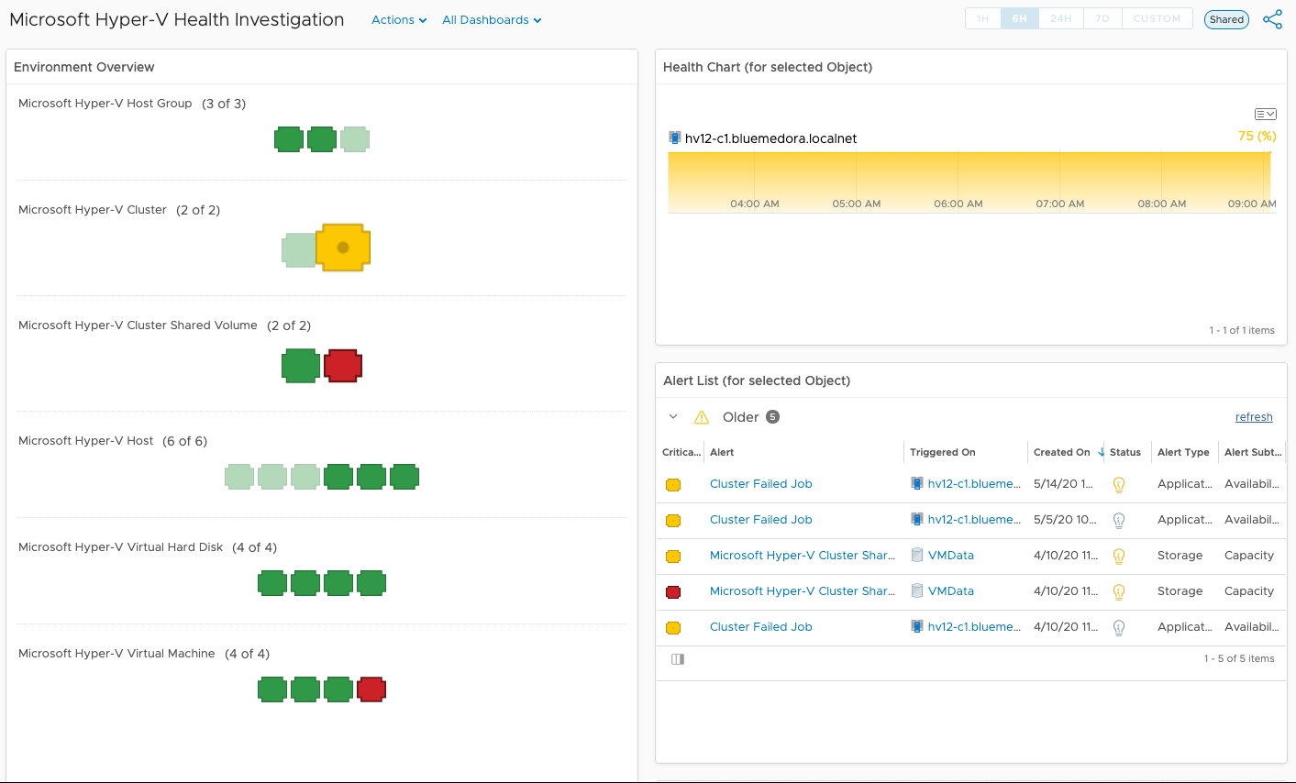Sort by the Alert Type column header
Viewport: 1296px width, 783px height.
tap(1183, 452)
